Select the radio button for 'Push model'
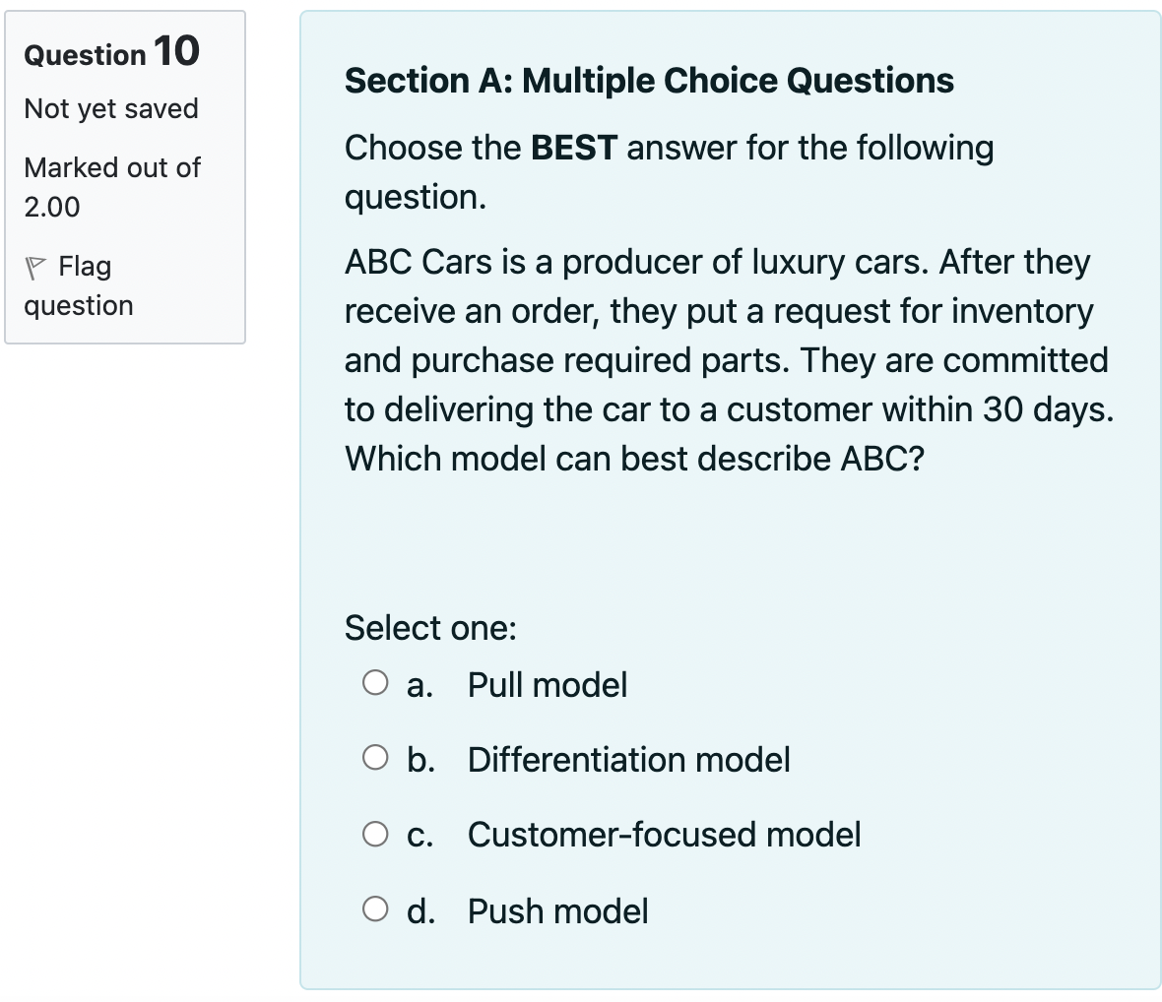 (375, 909)
